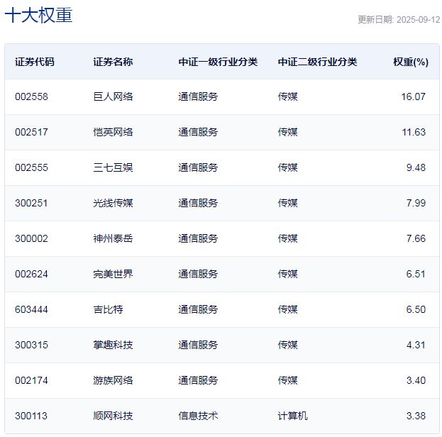Click the 中证一级行业分类 column header

click(x=218, y=62)
